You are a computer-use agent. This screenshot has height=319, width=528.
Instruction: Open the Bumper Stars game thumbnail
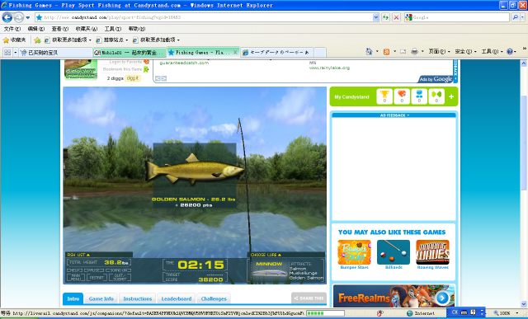(x=354, y=252)
